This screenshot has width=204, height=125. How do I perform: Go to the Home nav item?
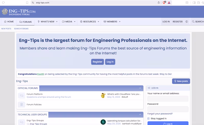coord(9,22)
